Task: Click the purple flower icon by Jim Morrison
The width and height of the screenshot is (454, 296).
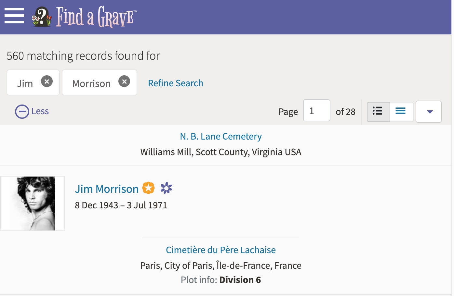Action: pyautogui.click(x=166, y=188)
